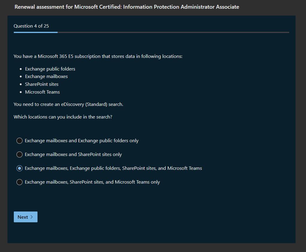Viewport: 306px width, 252px height.
Task: Click the eDiscovery (Standard) search sentence
Action: (x=68, y=104)
